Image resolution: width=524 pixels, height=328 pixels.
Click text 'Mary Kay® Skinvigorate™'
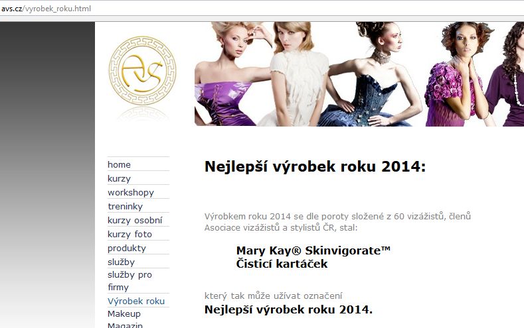click(313, 250)
